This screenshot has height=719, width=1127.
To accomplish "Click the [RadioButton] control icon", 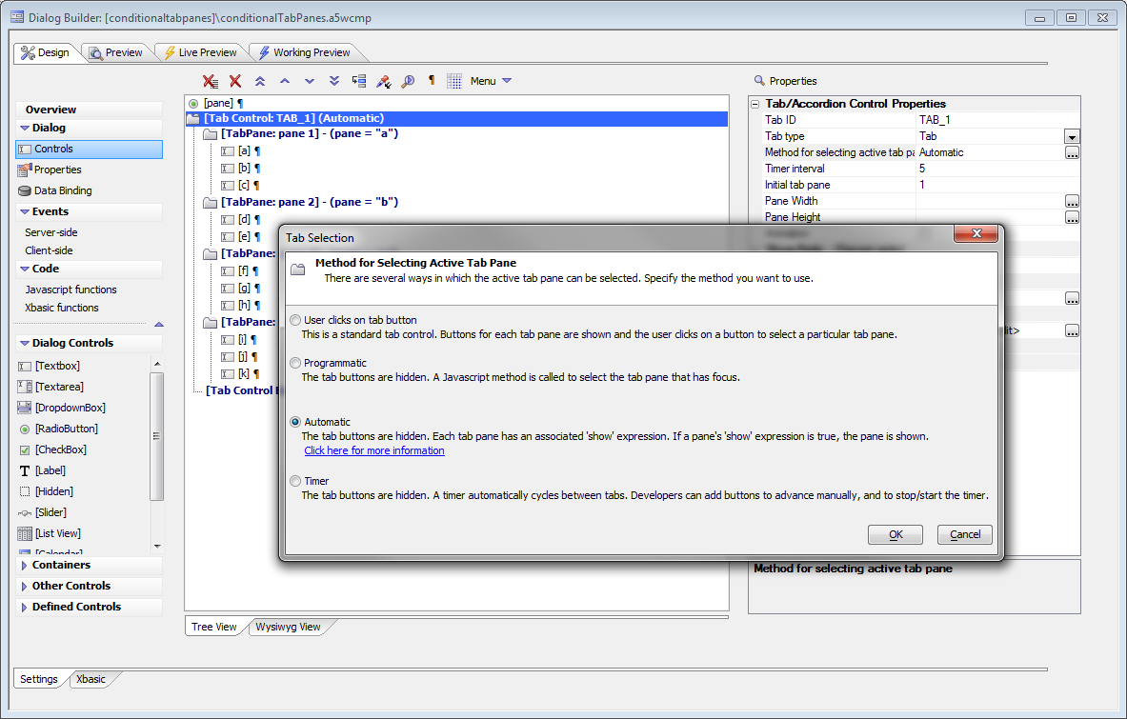I will (x=25, y=429).
